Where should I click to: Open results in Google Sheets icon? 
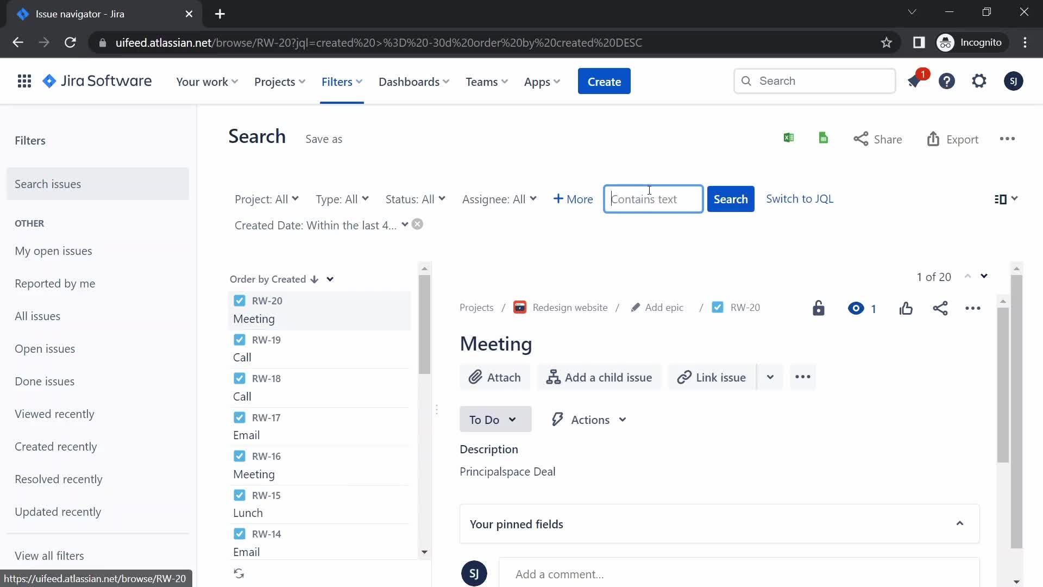pyautogui.click(x=824, y=138)
